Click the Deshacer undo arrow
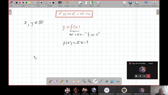Screen dimensions: 168x95 (x=67, y=3)
